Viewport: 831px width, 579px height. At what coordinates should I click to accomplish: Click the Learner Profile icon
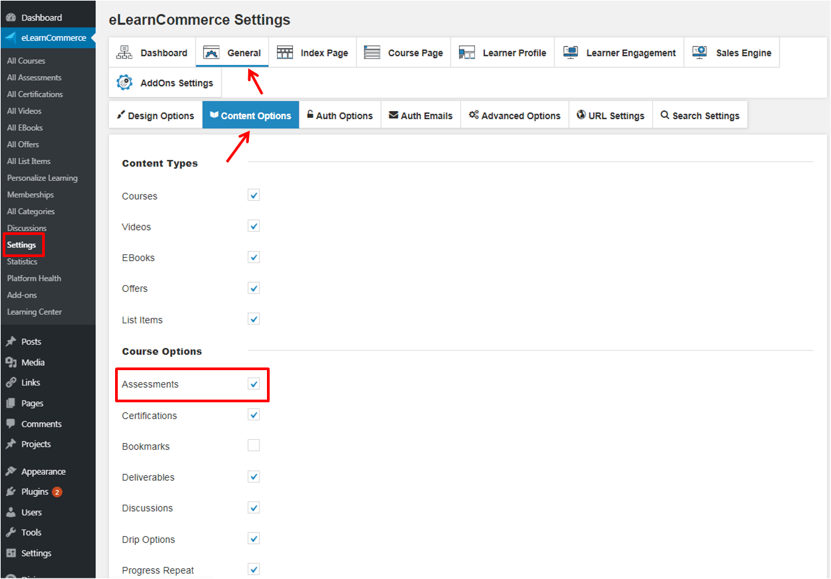[x=467, y=53]
